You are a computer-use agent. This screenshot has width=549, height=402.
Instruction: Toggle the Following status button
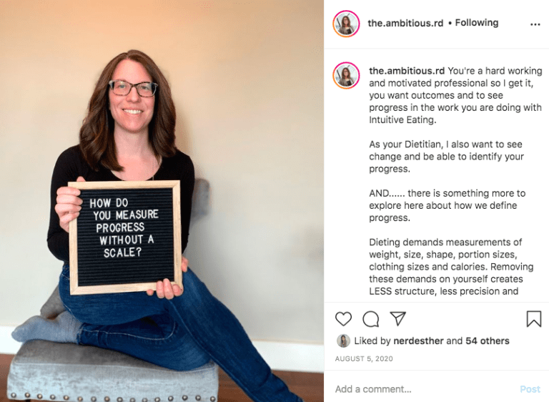click(x=477, y=23)
